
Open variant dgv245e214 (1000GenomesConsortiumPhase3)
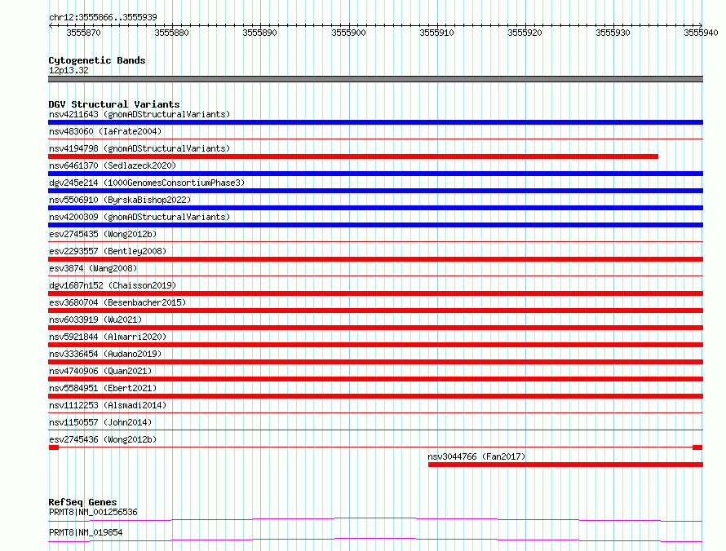click(x=147, y=183)
